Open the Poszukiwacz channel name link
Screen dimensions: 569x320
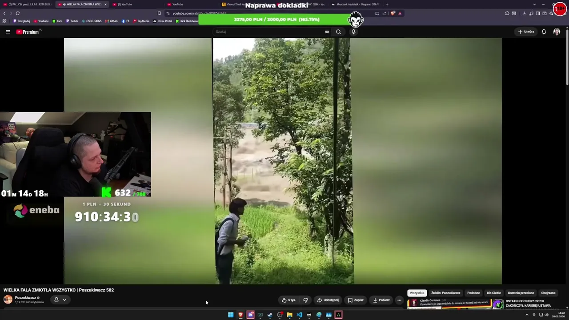pyautogui.click(x=25, y=298)
